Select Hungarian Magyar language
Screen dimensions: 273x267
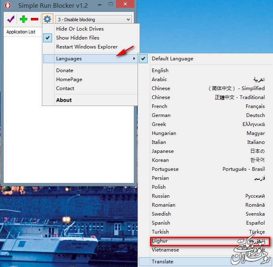205,133
